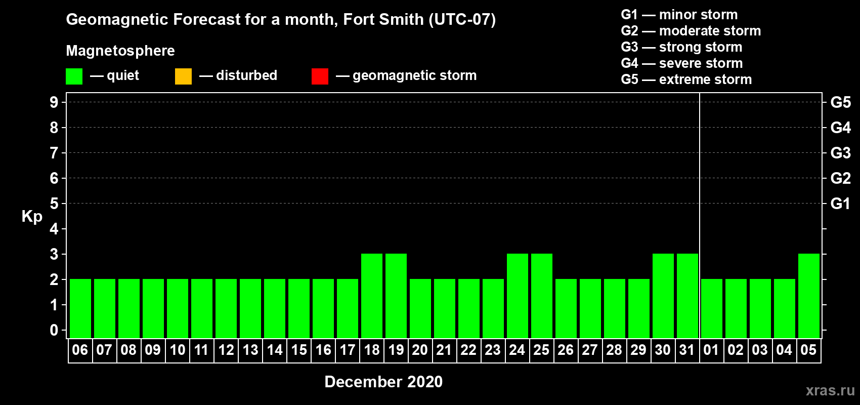Select the green bar for day 19
Screen dimensions: 860x405
click(396, 296)
